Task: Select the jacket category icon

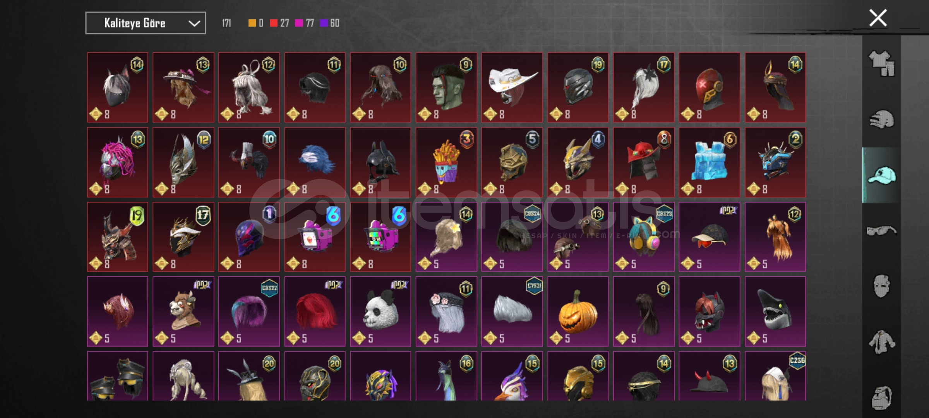Action: pos(881,342)
